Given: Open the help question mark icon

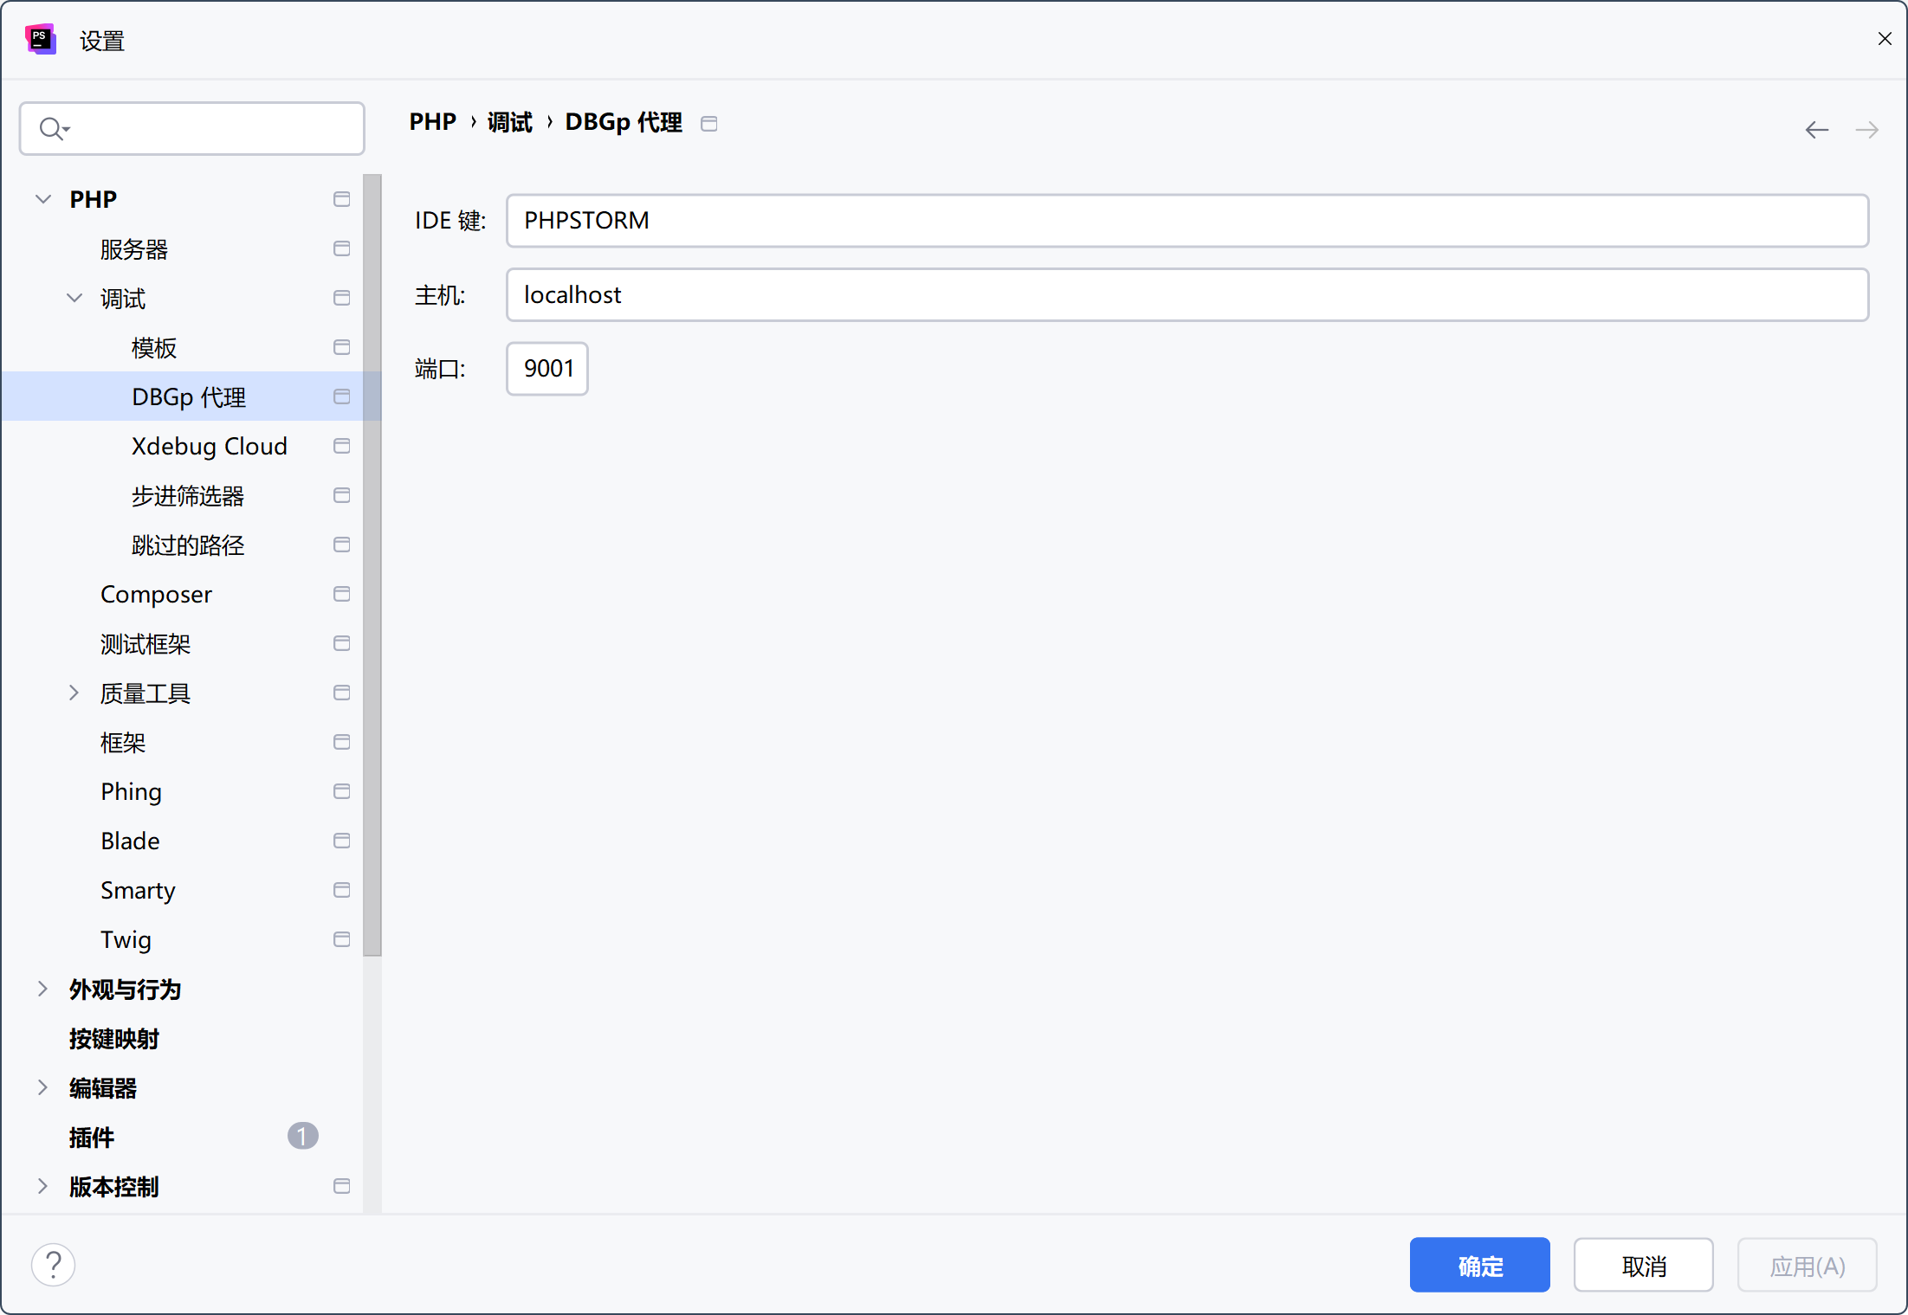Looking at the screenshot, I should (54, 1265).
